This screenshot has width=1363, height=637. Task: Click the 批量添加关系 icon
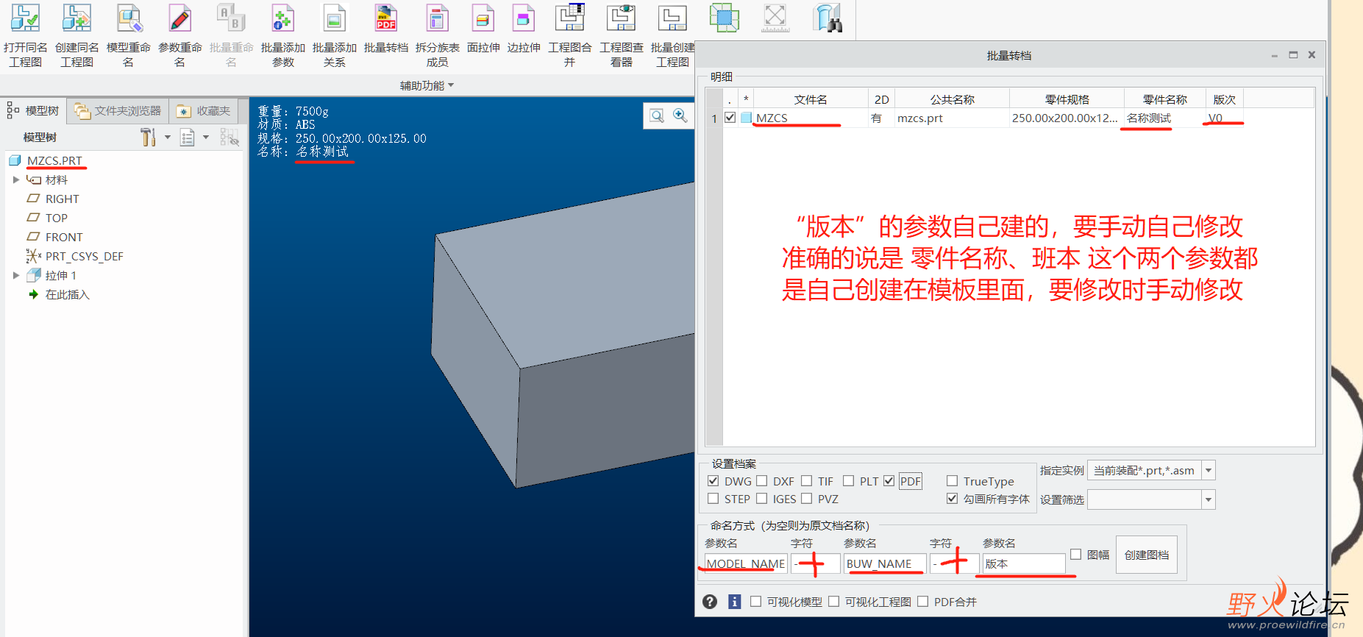(334, 18)
